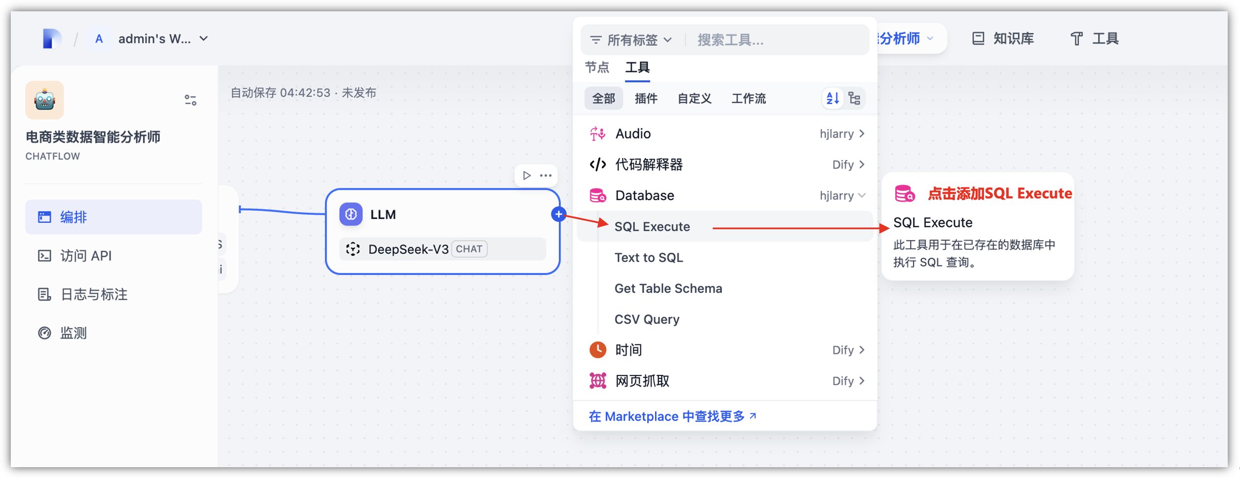Select 编排 in the sidebar
1240x478 pixels.
tap(113, 217)
